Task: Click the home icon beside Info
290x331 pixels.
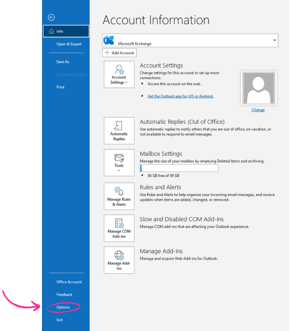Action: pyautogui.click(x=51, y=31)
